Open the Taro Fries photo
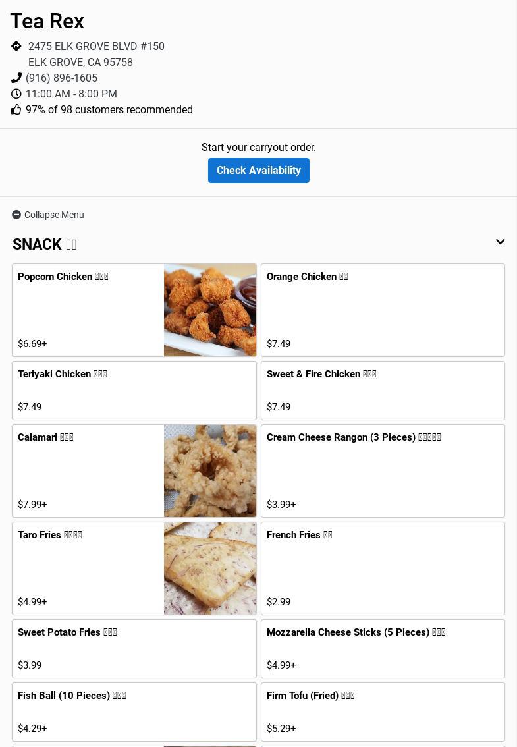Image resolution: width=517 pixels, height=747 pixels. point(210,568)
